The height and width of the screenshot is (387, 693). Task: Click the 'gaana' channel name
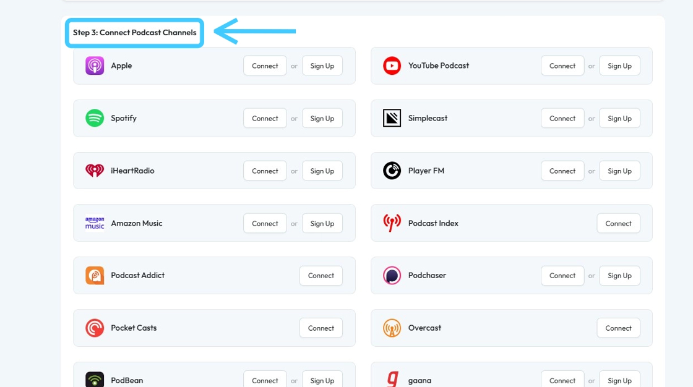pos(420,381)
